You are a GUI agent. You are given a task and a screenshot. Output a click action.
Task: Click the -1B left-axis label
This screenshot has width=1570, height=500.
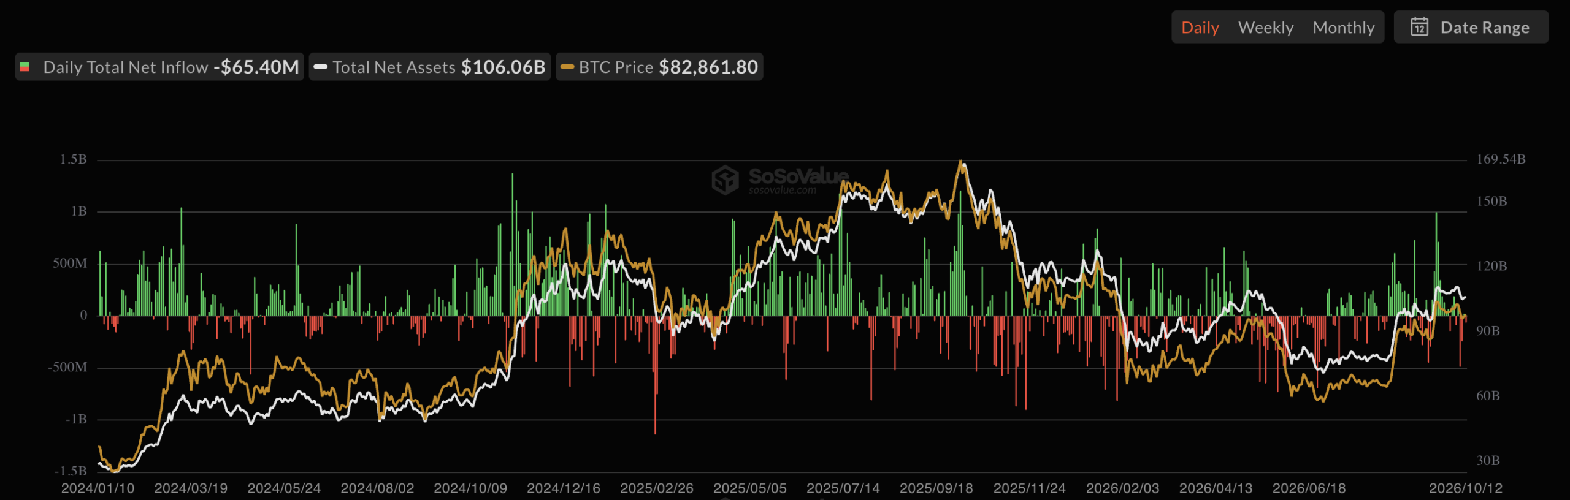[77, 419]
